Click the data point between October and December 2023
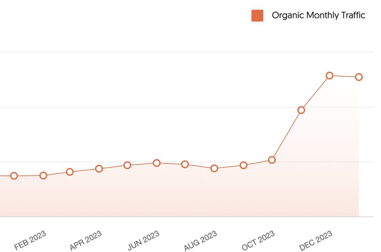This screenshot has width=381, height=252. pos(301,110)
